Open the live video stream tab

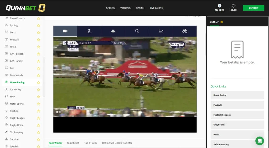pos(65,31)
